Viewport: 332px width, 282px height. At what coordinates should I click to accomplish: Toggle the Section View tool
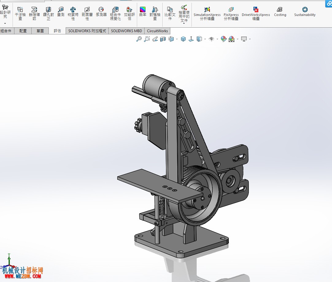[x=163, y=39]
